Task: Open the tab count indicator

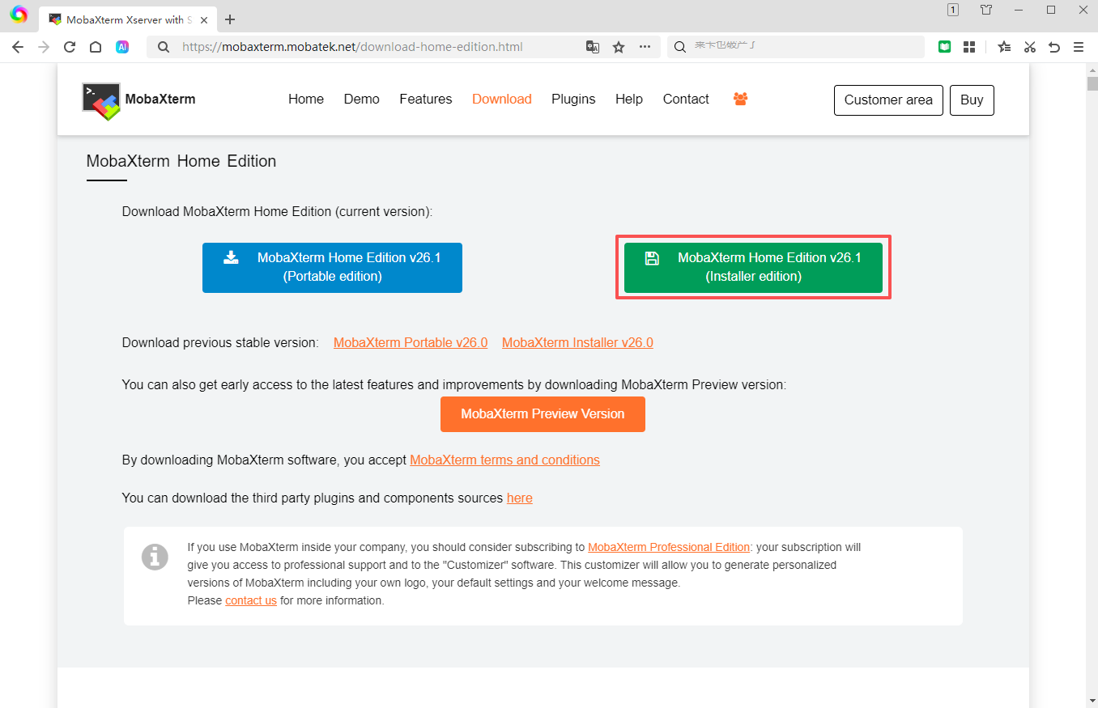Action: coord(953,10)
